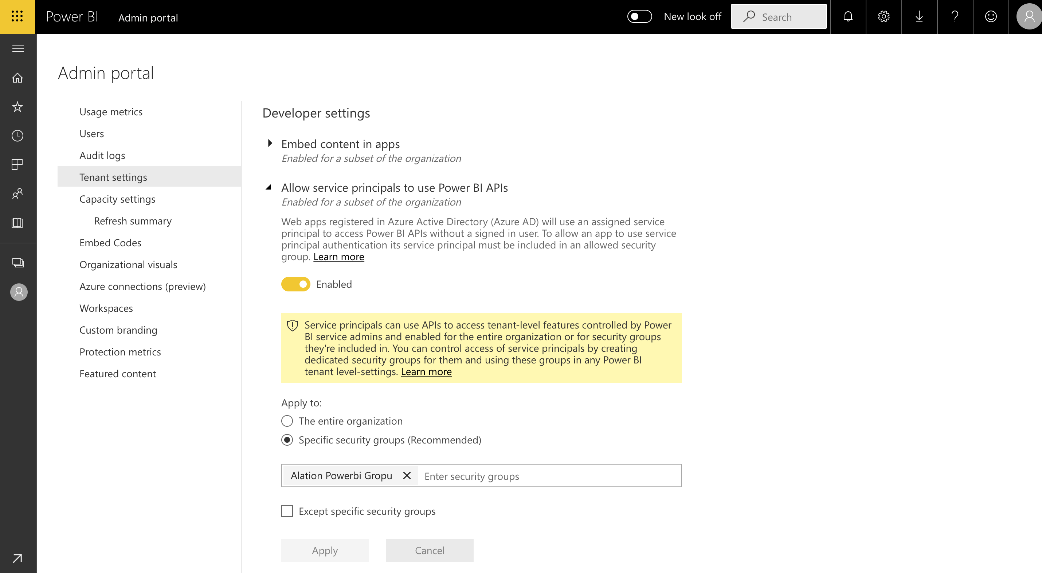Open the Audit logs section
Viewport: 1042px width, 573px height.
(x=102, y=155)
